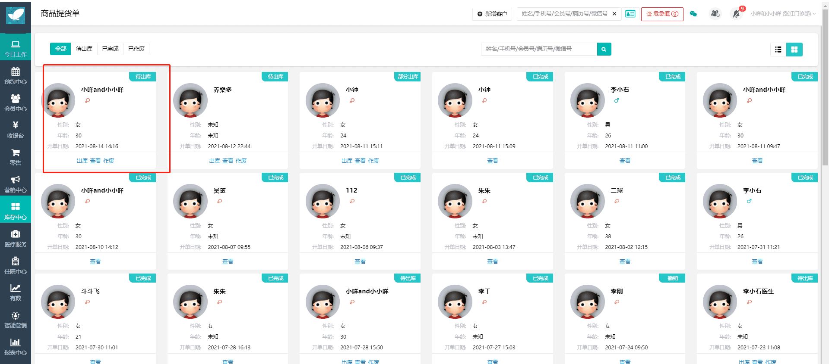
Task: Switch to grid card view layout
Action: [794, 50]
